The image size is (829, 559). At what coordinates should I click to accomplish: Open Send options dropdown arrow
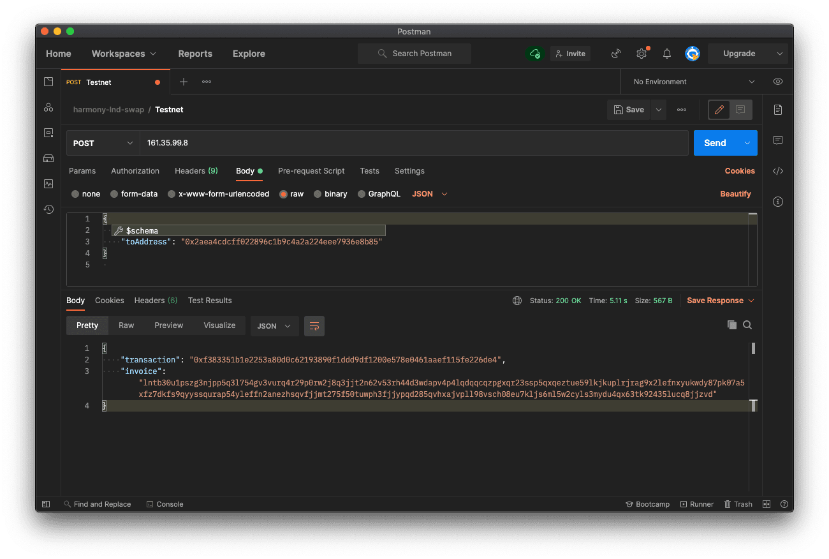747,143
